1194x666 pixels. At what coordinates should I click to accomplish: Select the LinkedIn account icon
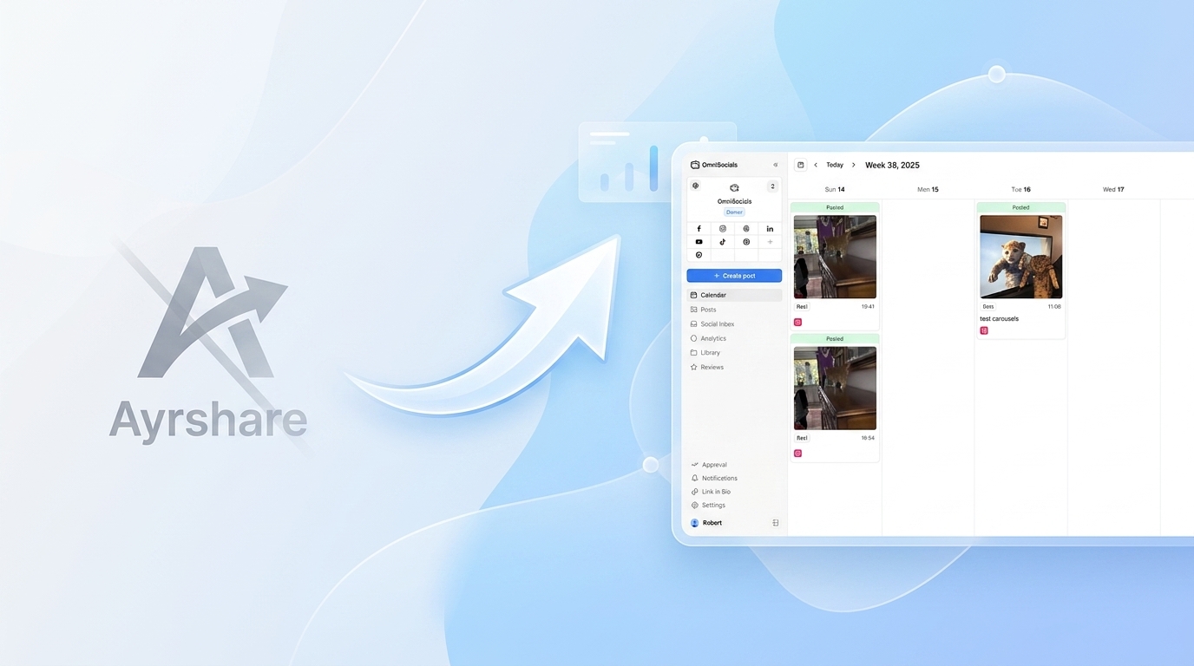[x=770, y=229]
